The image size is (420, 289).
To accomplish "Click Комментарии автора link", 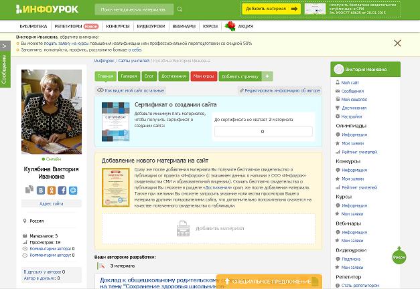I will point(50,249).
